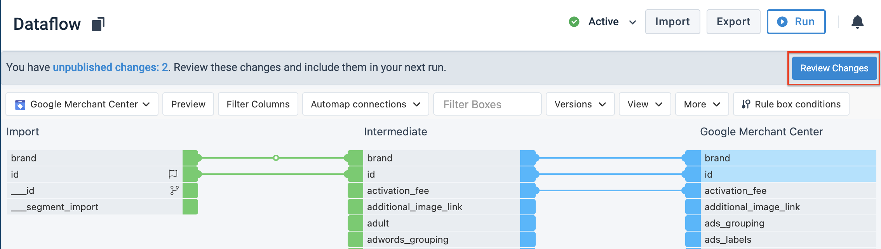Click the Google Merchant Center column heading

point(761,132)
